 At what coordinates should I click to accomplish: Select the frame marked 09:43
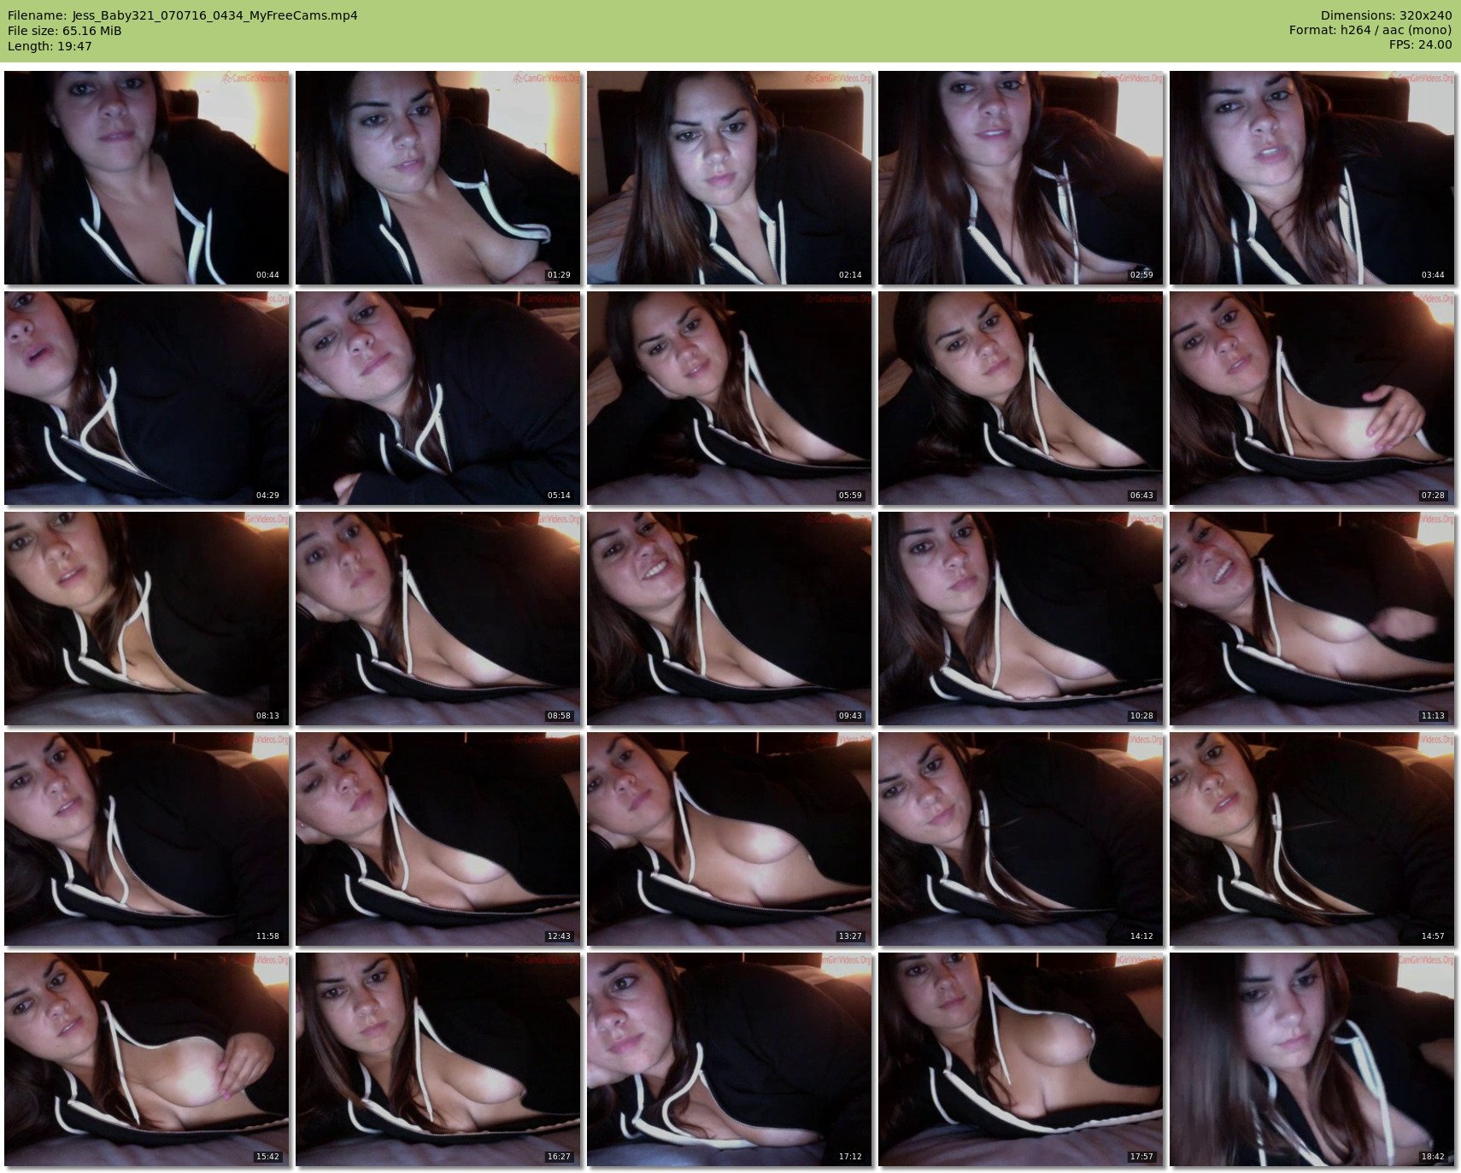tap(730, 619)
